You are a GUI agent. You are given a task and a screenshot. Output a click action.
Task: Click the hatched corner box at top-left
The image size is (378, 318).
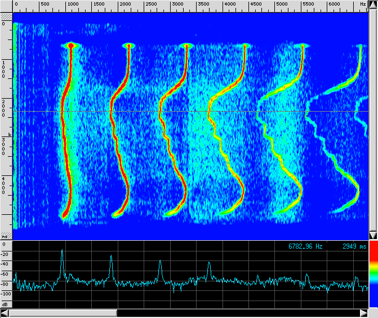tap(6, 17)
